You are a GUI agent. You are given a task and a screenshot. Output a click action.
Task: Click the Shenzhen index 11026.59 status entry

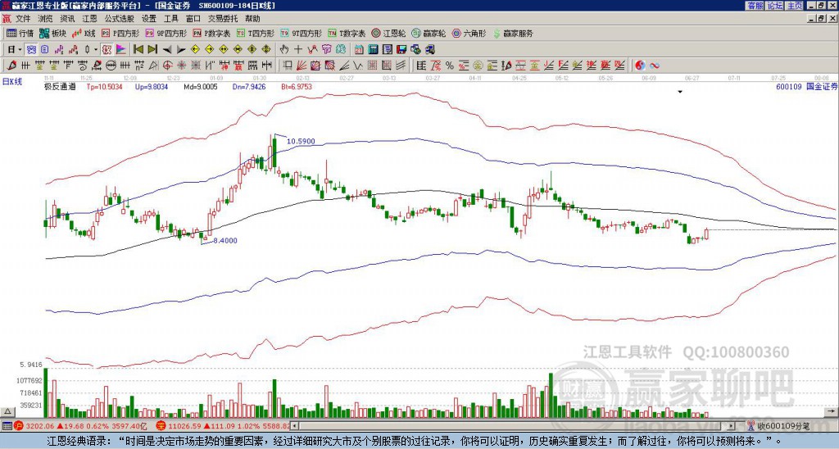pos(224,426)
